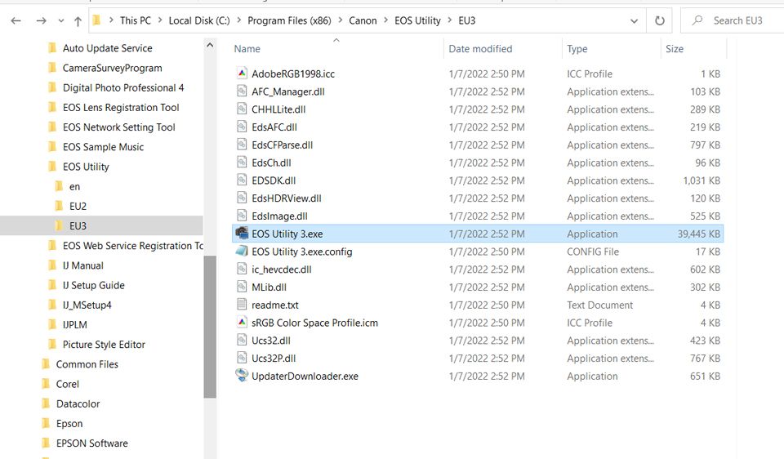Click the EDSDK.dll file icon

point(242,180)
